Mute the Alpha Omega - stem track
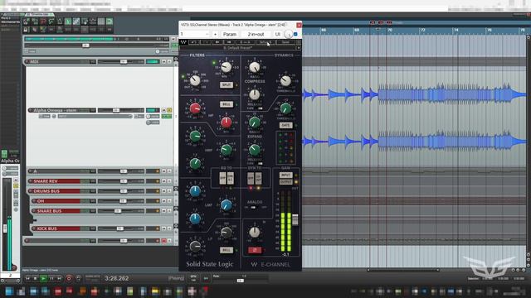The width and height of the screenshot is (531, 298). coord(164,110)
